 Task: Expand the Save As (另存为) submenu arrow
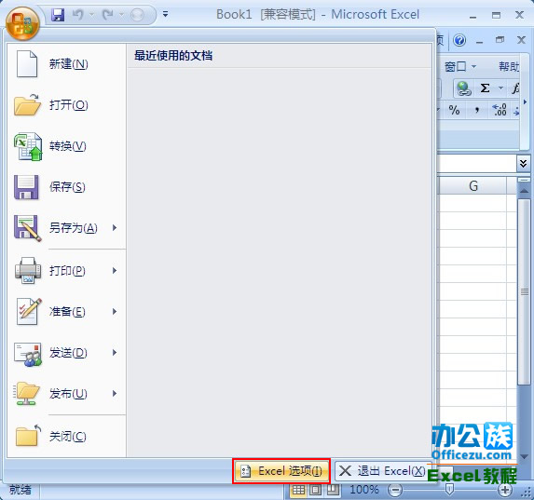(115, 228)
